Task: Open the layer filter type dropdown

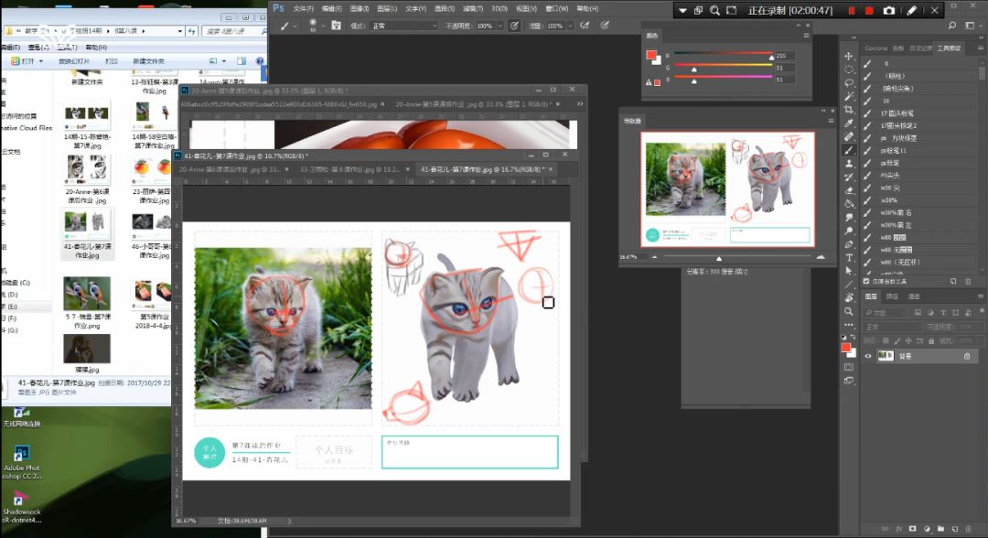Action: coord(884,311)
